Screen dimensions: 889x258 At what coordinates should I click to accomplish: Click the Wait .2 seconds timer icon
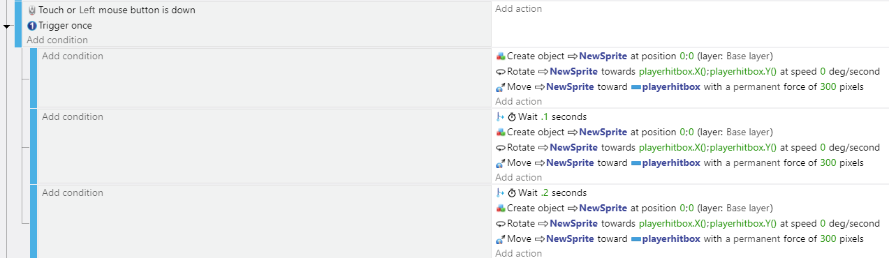pos(512,193)
